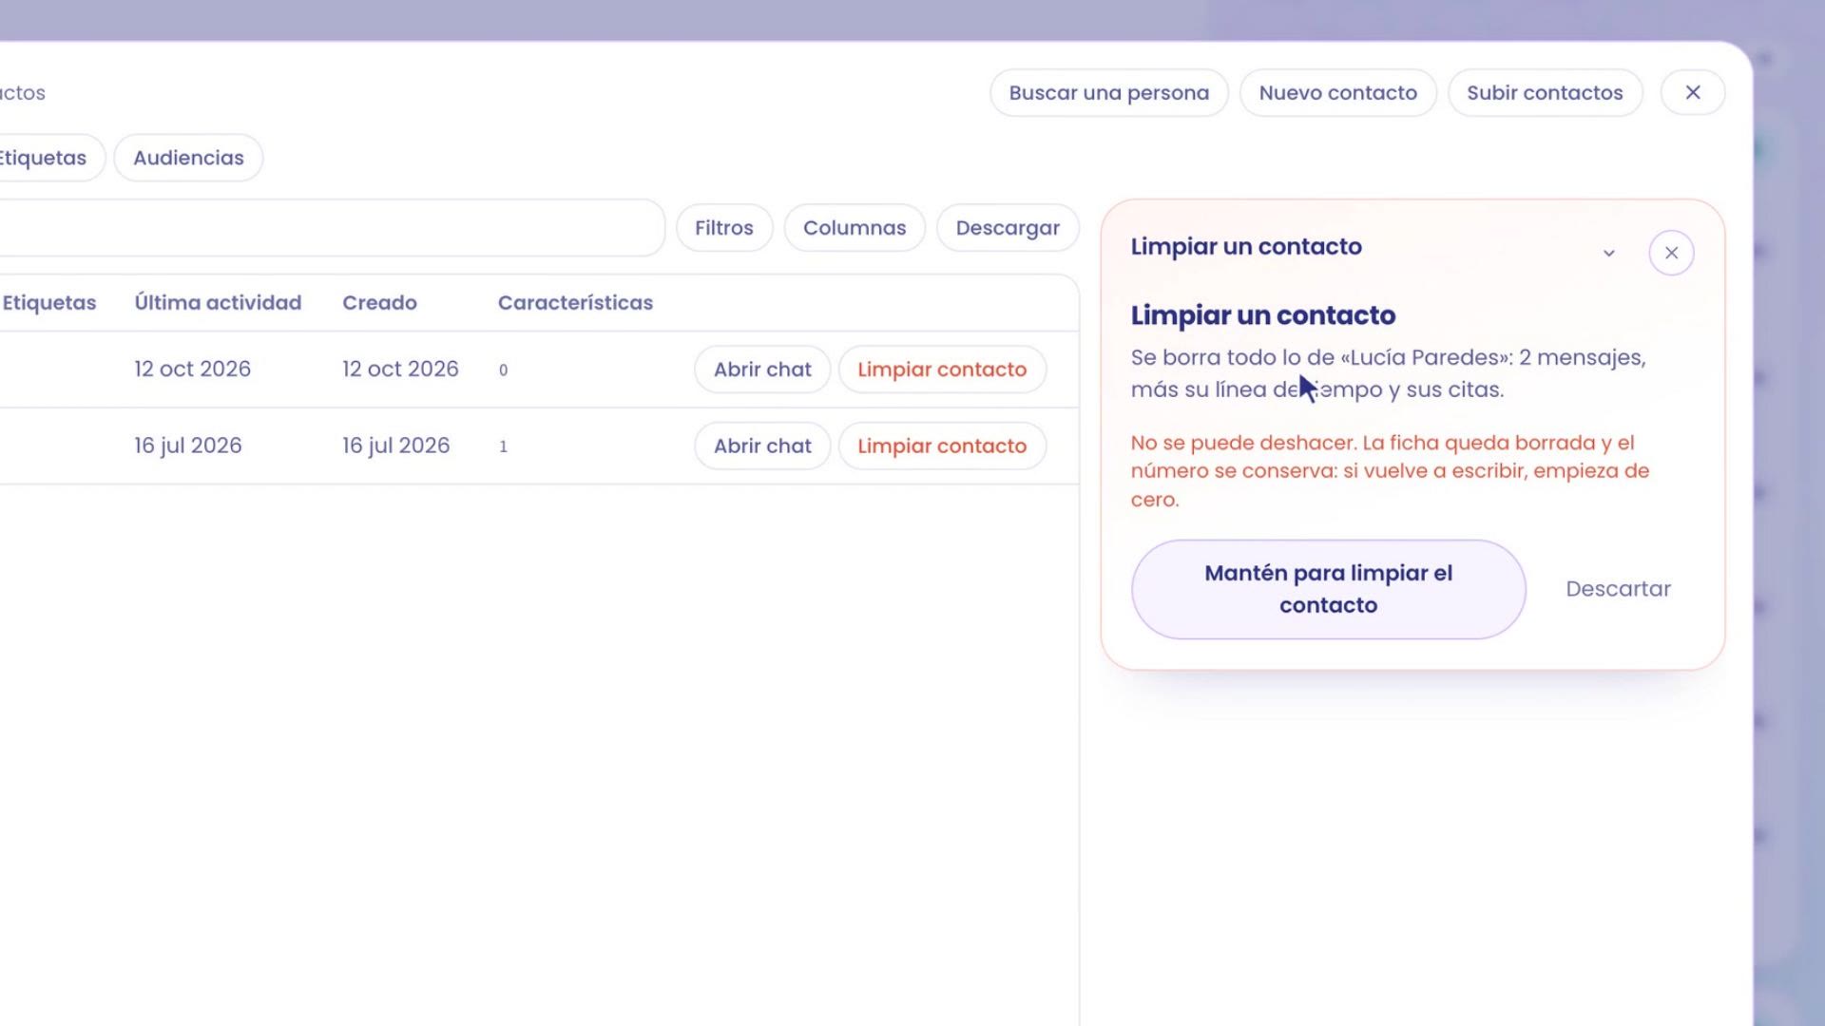This screenshot has height=1026, width=1825.
Task: Limpiar contacto in the 16 jul 2026 row
Action: point(942,446)
